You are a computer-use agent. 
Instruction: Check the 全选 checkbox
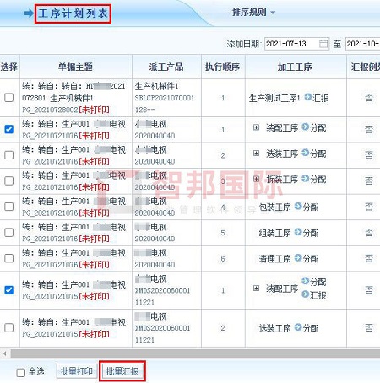[x=21, y=373]
